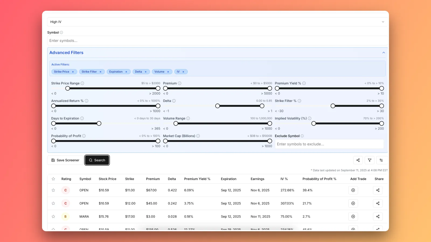Click the funnel filter icon above results
431x242 pixels.
(370, 160)
